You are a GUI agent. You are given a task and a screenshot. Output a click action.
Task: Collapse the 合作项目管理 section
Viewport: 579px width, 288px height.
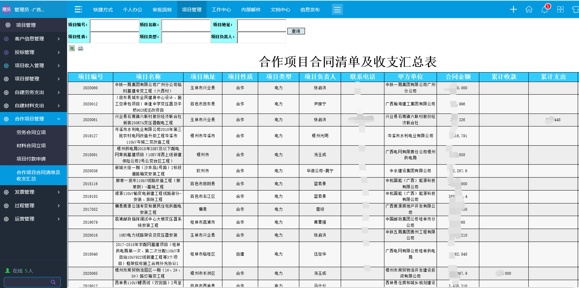click(x=34, y=119)
